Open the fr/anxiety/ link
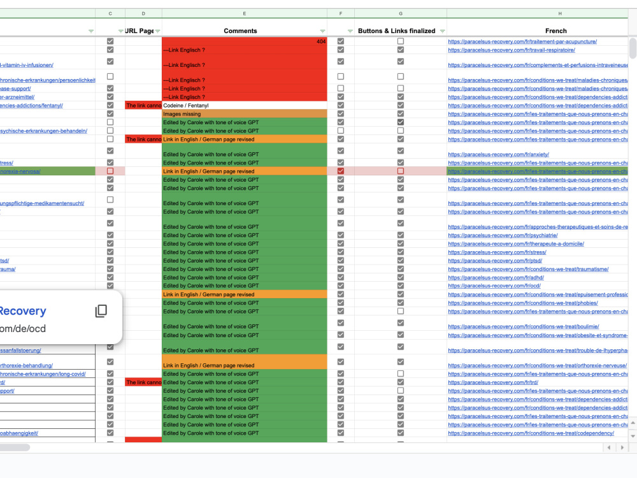 [499, 154]
